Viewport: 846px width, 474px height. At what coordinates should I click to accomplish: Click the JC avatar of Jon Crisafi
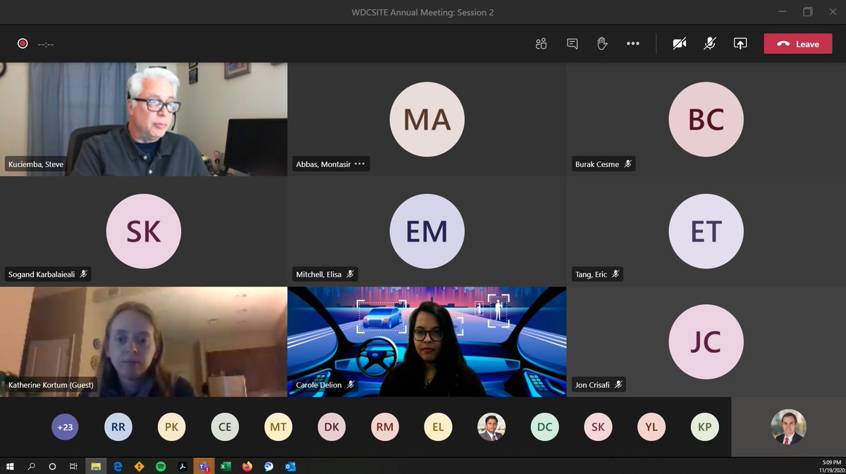point(706,343)
